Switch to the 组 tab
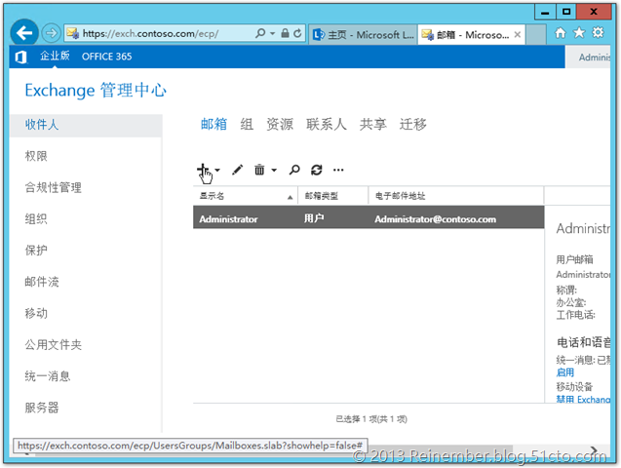 point(247,124)
